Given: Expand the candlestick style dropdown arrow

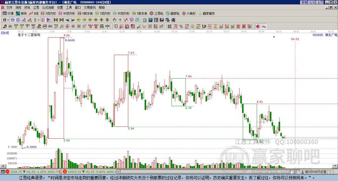Looking at the screenshot, I should click(x=39, y=20).
